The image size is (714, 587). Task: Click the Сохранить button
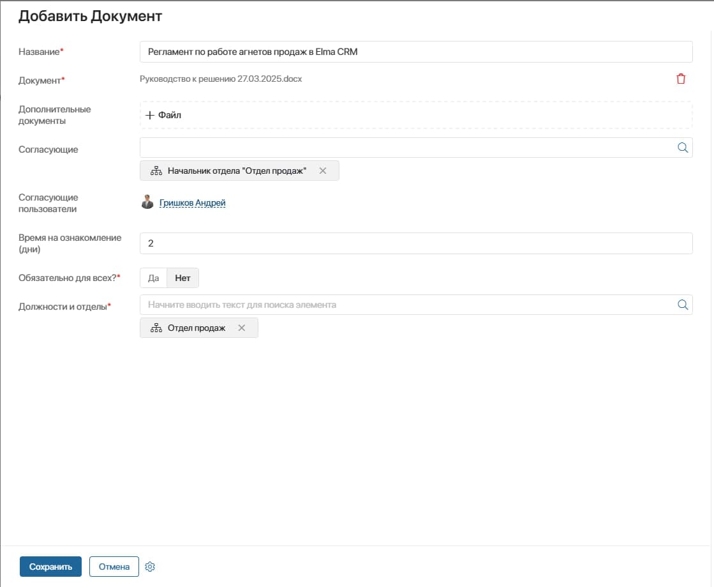point(50,567)
